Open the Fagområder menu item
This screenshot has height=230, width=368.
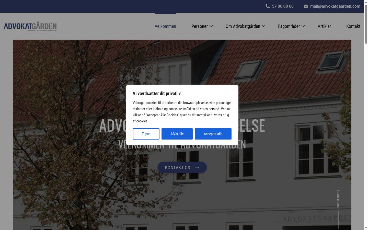[x=289, y=26]
